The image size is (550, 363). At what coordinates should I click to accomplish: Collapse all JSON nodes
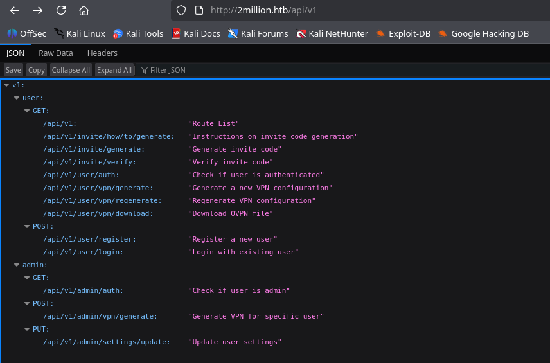(x=71, y=70)
